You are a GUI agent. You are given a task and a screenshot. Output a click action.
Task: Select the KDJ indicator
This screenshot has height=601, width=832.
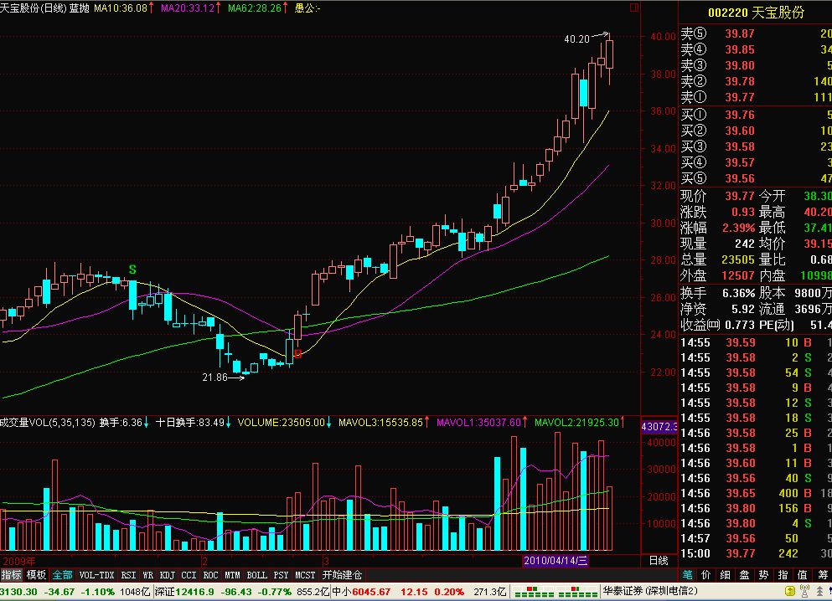click(x=167, y=575)
